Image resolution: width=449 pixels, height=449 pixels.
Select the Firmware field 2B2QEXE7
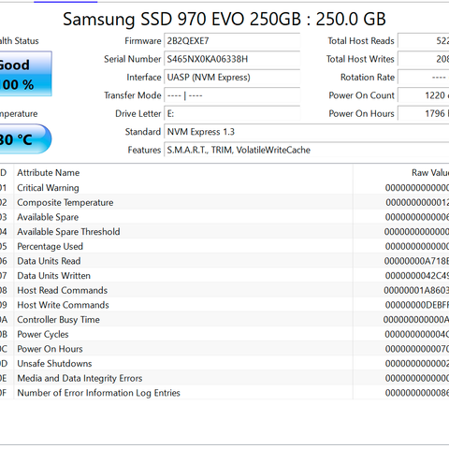pyautogui.click(x=232, y=41)
